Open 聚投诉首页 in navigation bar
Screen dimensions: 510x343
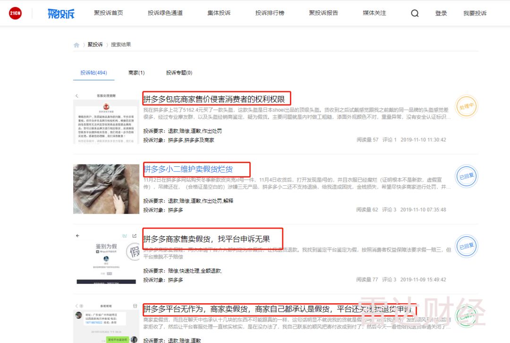click(108, 13)
